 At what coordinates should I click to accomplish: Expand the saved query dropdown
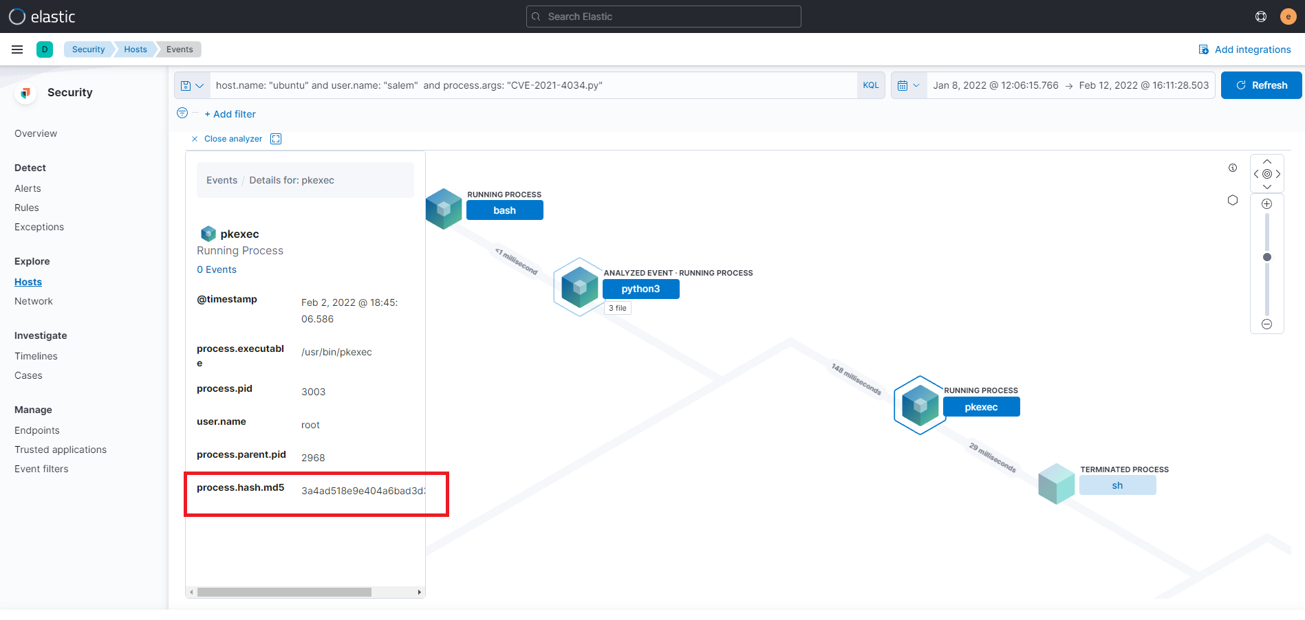(x=192, y=85)
